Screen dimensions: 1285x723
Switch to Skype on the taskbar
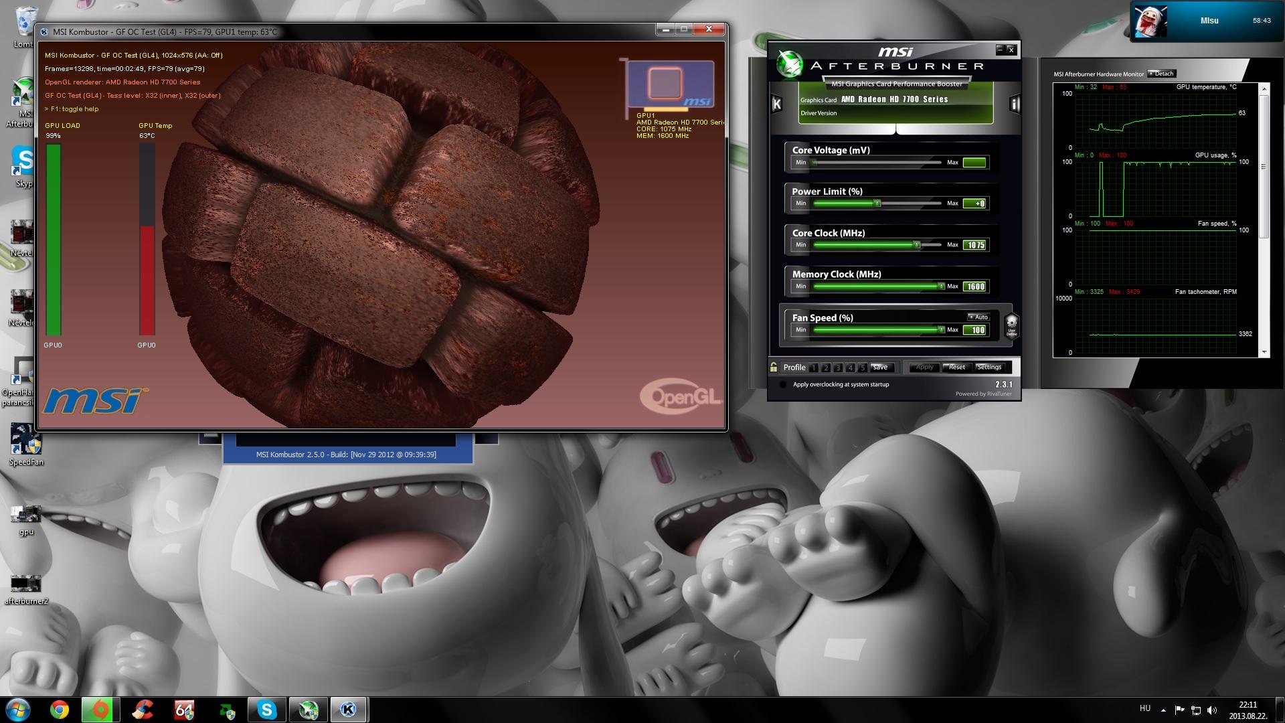click(267, 710)
